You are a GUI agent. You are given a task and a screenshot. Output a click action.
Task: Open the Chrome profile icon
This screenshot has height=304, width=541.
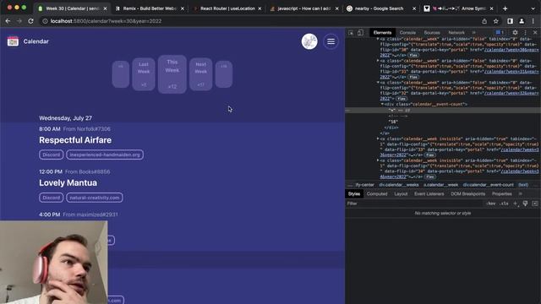click(x=522, y=21)
